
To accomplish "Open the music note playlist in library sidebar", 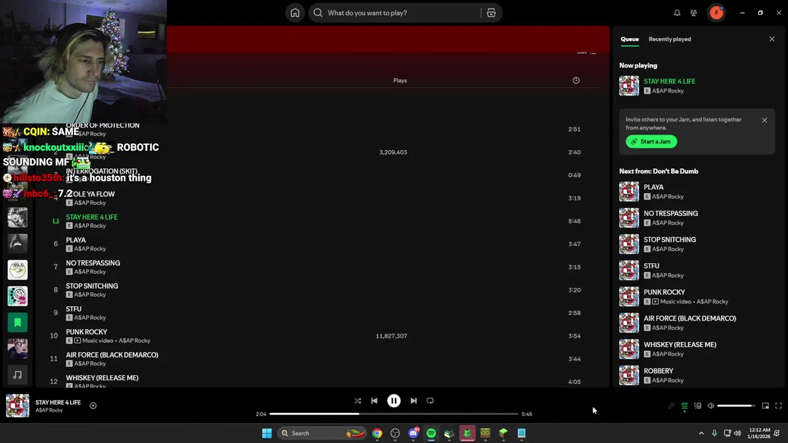I will 17,375.
